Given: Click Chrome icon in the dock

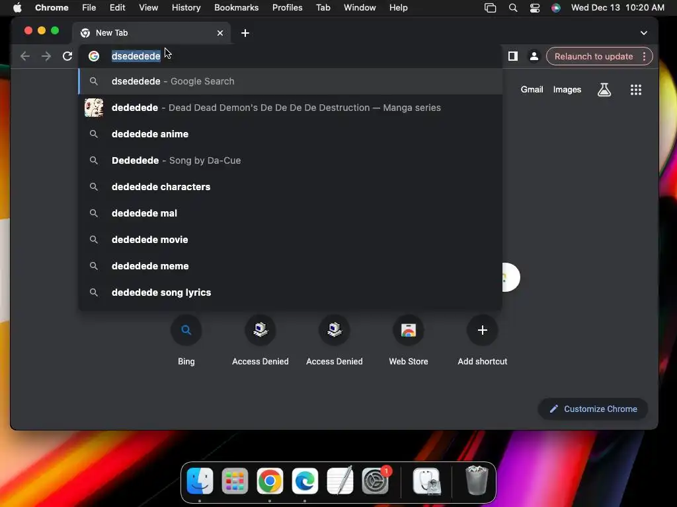Looking at the screenshot, I should click(270, 481).
